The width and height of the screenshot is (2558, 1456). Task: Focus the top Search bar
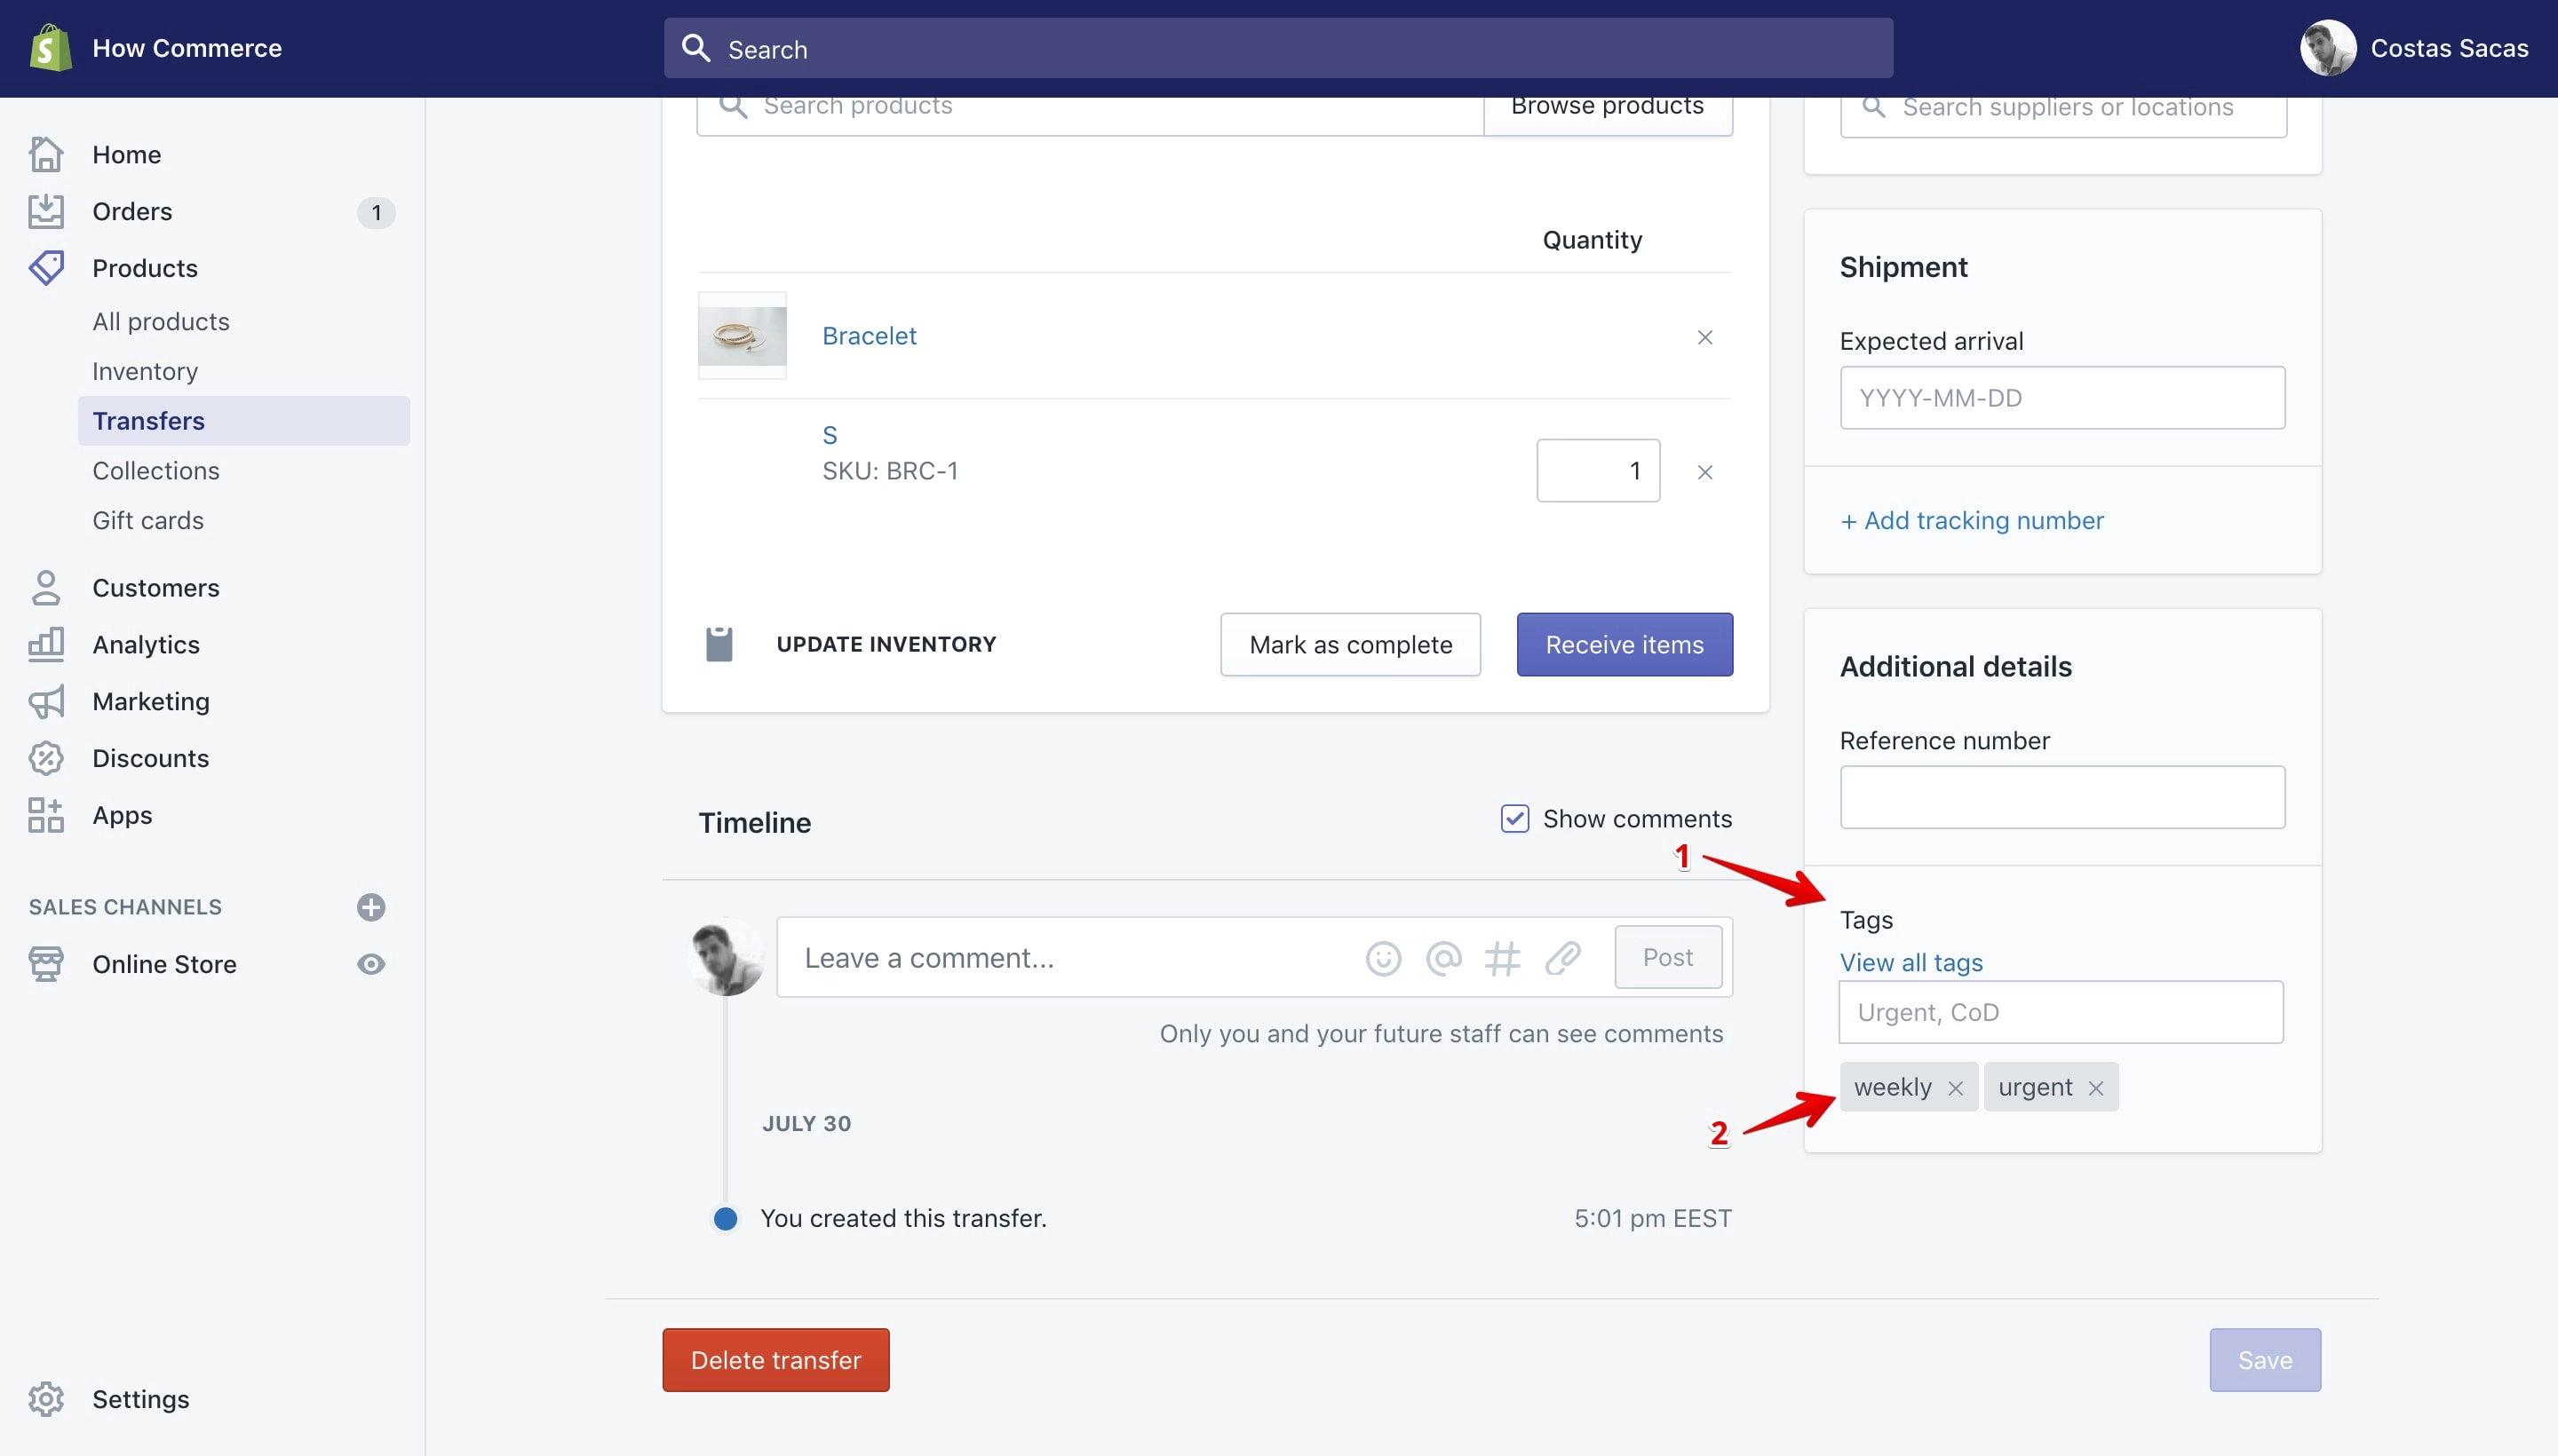pyautogui.click(x=1278, y=48)
